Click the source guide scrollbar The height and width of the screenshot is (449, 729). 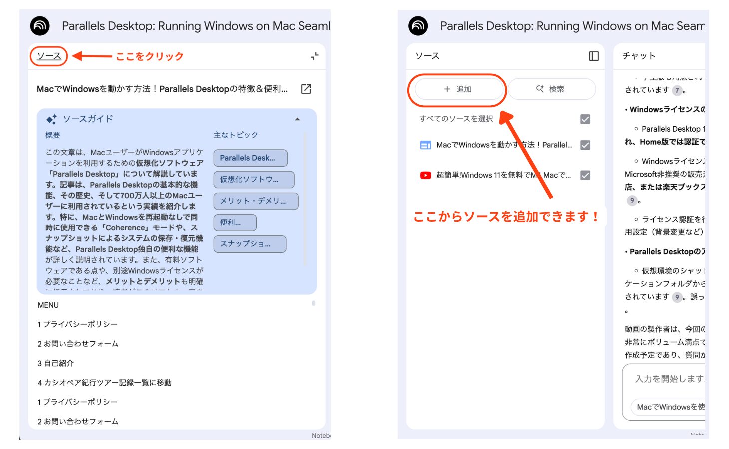305,199
